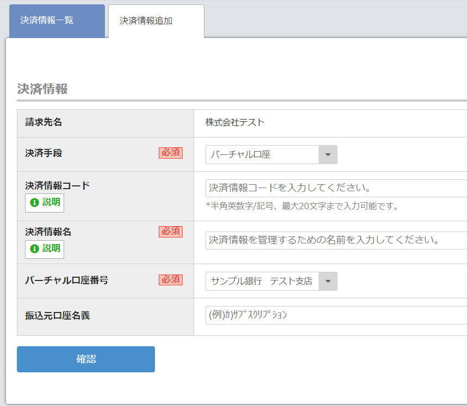
Task: Select the 振込元口座名義 input field
Action: pyautogui.click(x=336, y=315)
